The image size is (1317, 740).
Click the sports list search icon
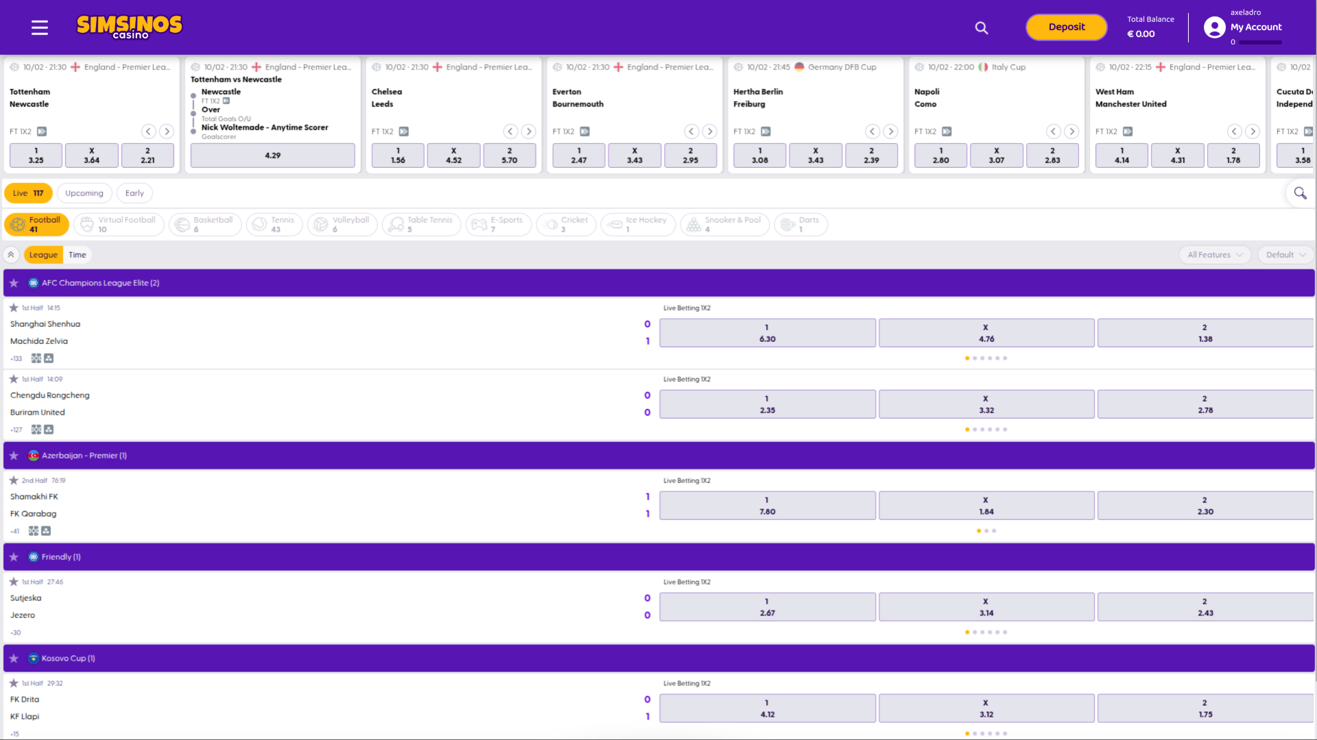pyautogui.click(x=1300, y=193)
